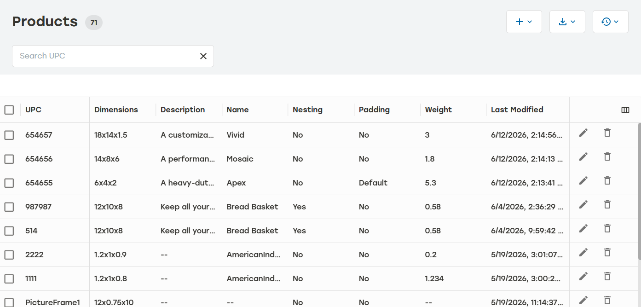Click the weight cell '0.2'

pos(431,255)
